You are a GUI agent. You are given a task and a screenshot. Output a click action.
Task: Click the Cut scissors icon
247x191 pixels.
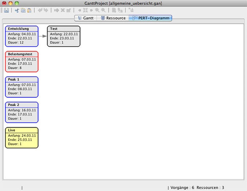point(17,10)
